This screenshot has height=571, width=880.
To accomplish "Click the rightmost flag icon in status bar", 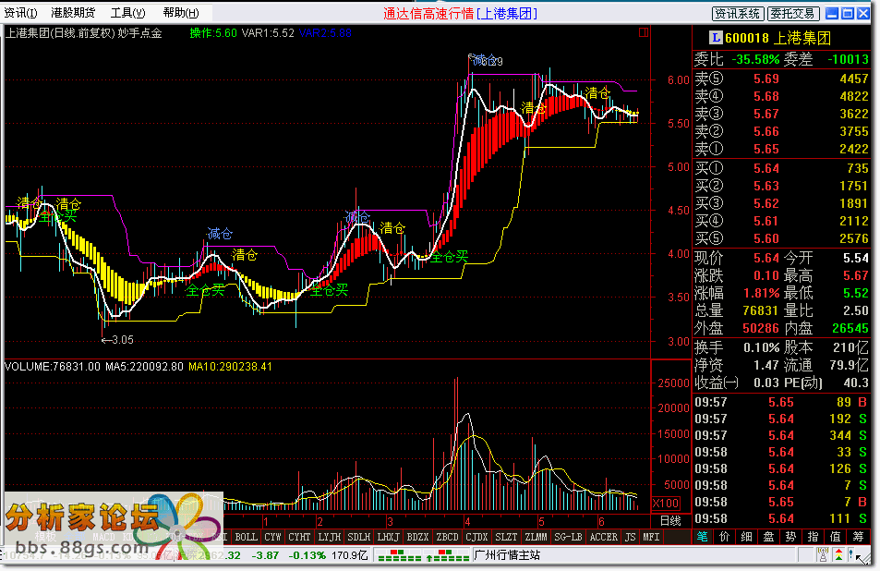I will 852,555.
